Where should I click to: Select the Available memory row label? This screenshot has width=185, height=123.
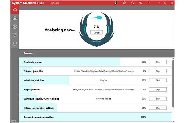click(34, 62)
